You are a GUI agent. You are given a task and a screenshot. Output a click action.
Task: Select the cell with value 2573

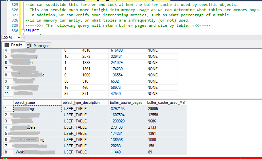coord(94,56)
